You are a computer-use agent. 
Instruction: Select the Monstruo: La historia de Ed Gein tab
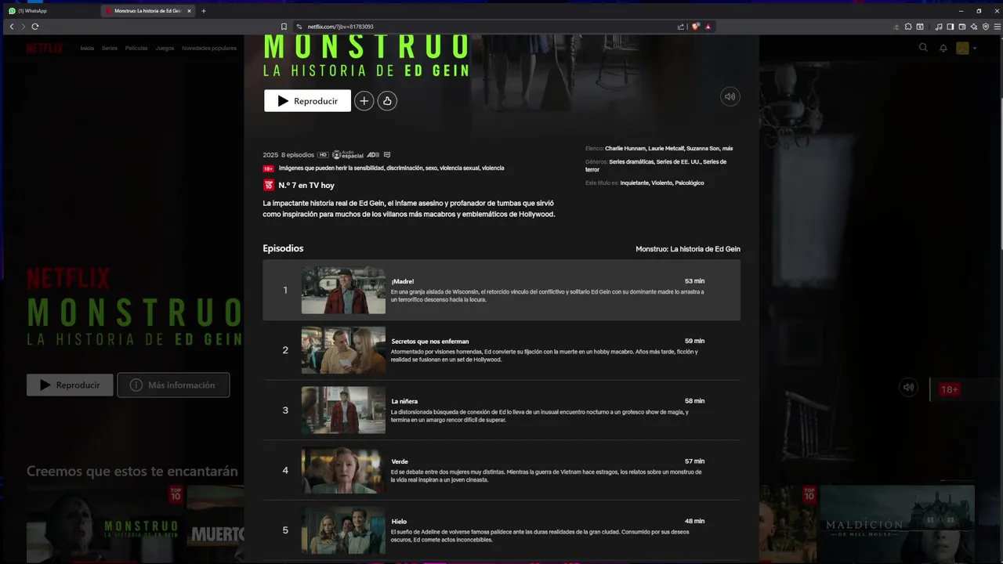pos(147,11)
